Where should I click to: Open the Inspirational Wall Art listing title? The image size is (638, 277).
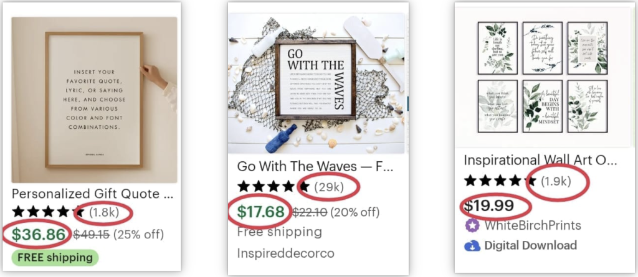541,160
